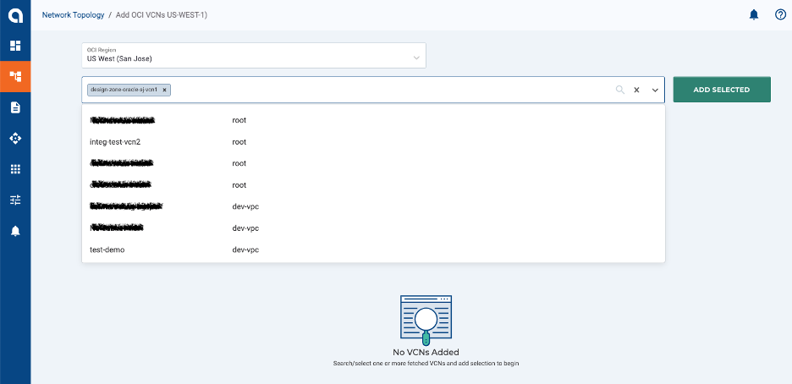The image size is (792, 384).
Task: Click the design-zone-oracle-sj-vcn1 chip label
Action: tap(124, 90)
